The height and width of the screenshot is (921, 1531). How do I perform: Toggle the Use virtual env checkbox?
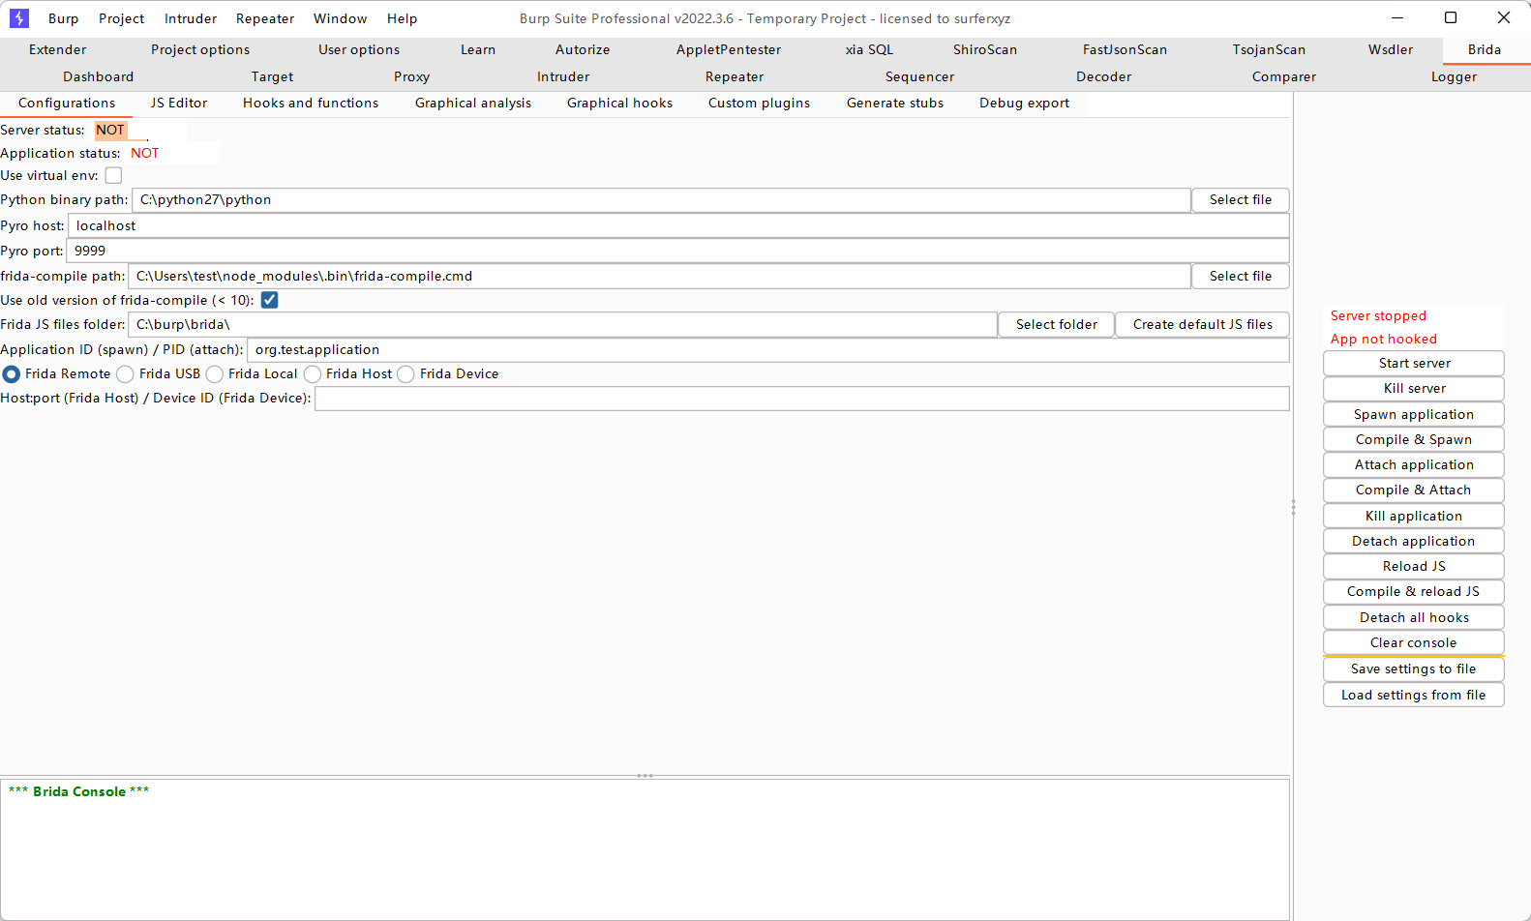click(113, 175)
